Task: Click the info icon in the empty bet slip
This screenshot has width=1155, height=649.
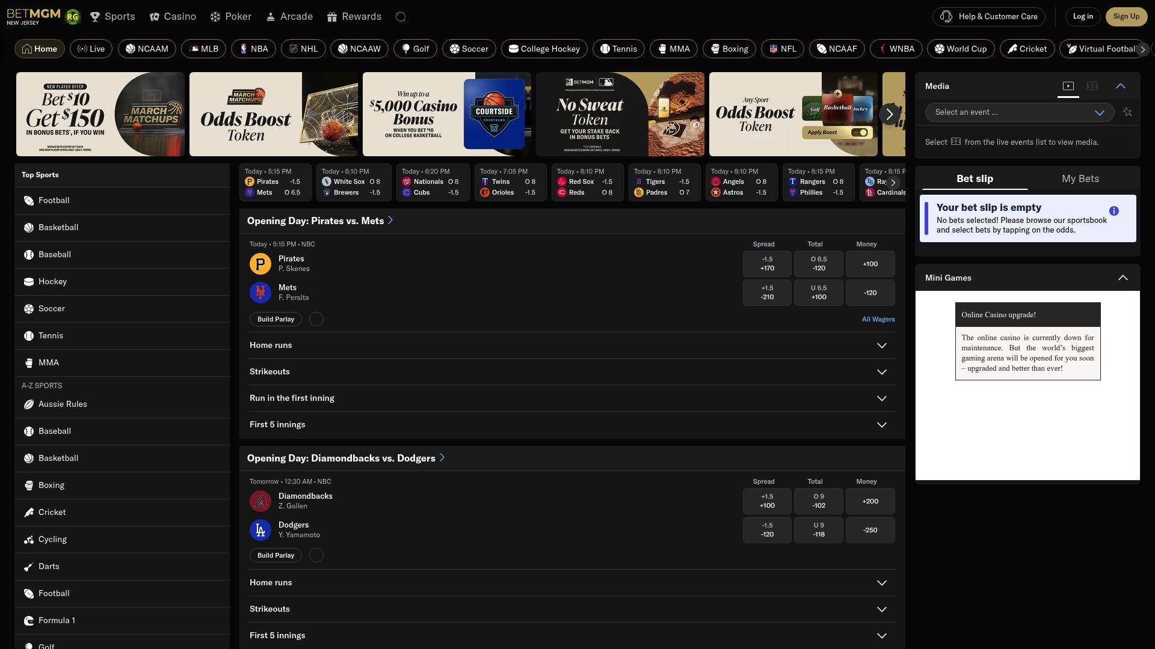Action: pos(1114,210)
